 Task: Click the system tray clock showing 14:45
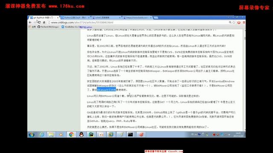click(238, 135)
